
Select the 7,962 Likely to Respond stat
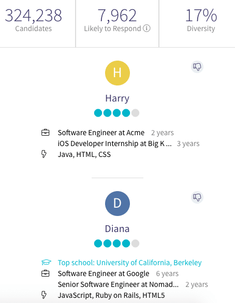click(117, 20)
